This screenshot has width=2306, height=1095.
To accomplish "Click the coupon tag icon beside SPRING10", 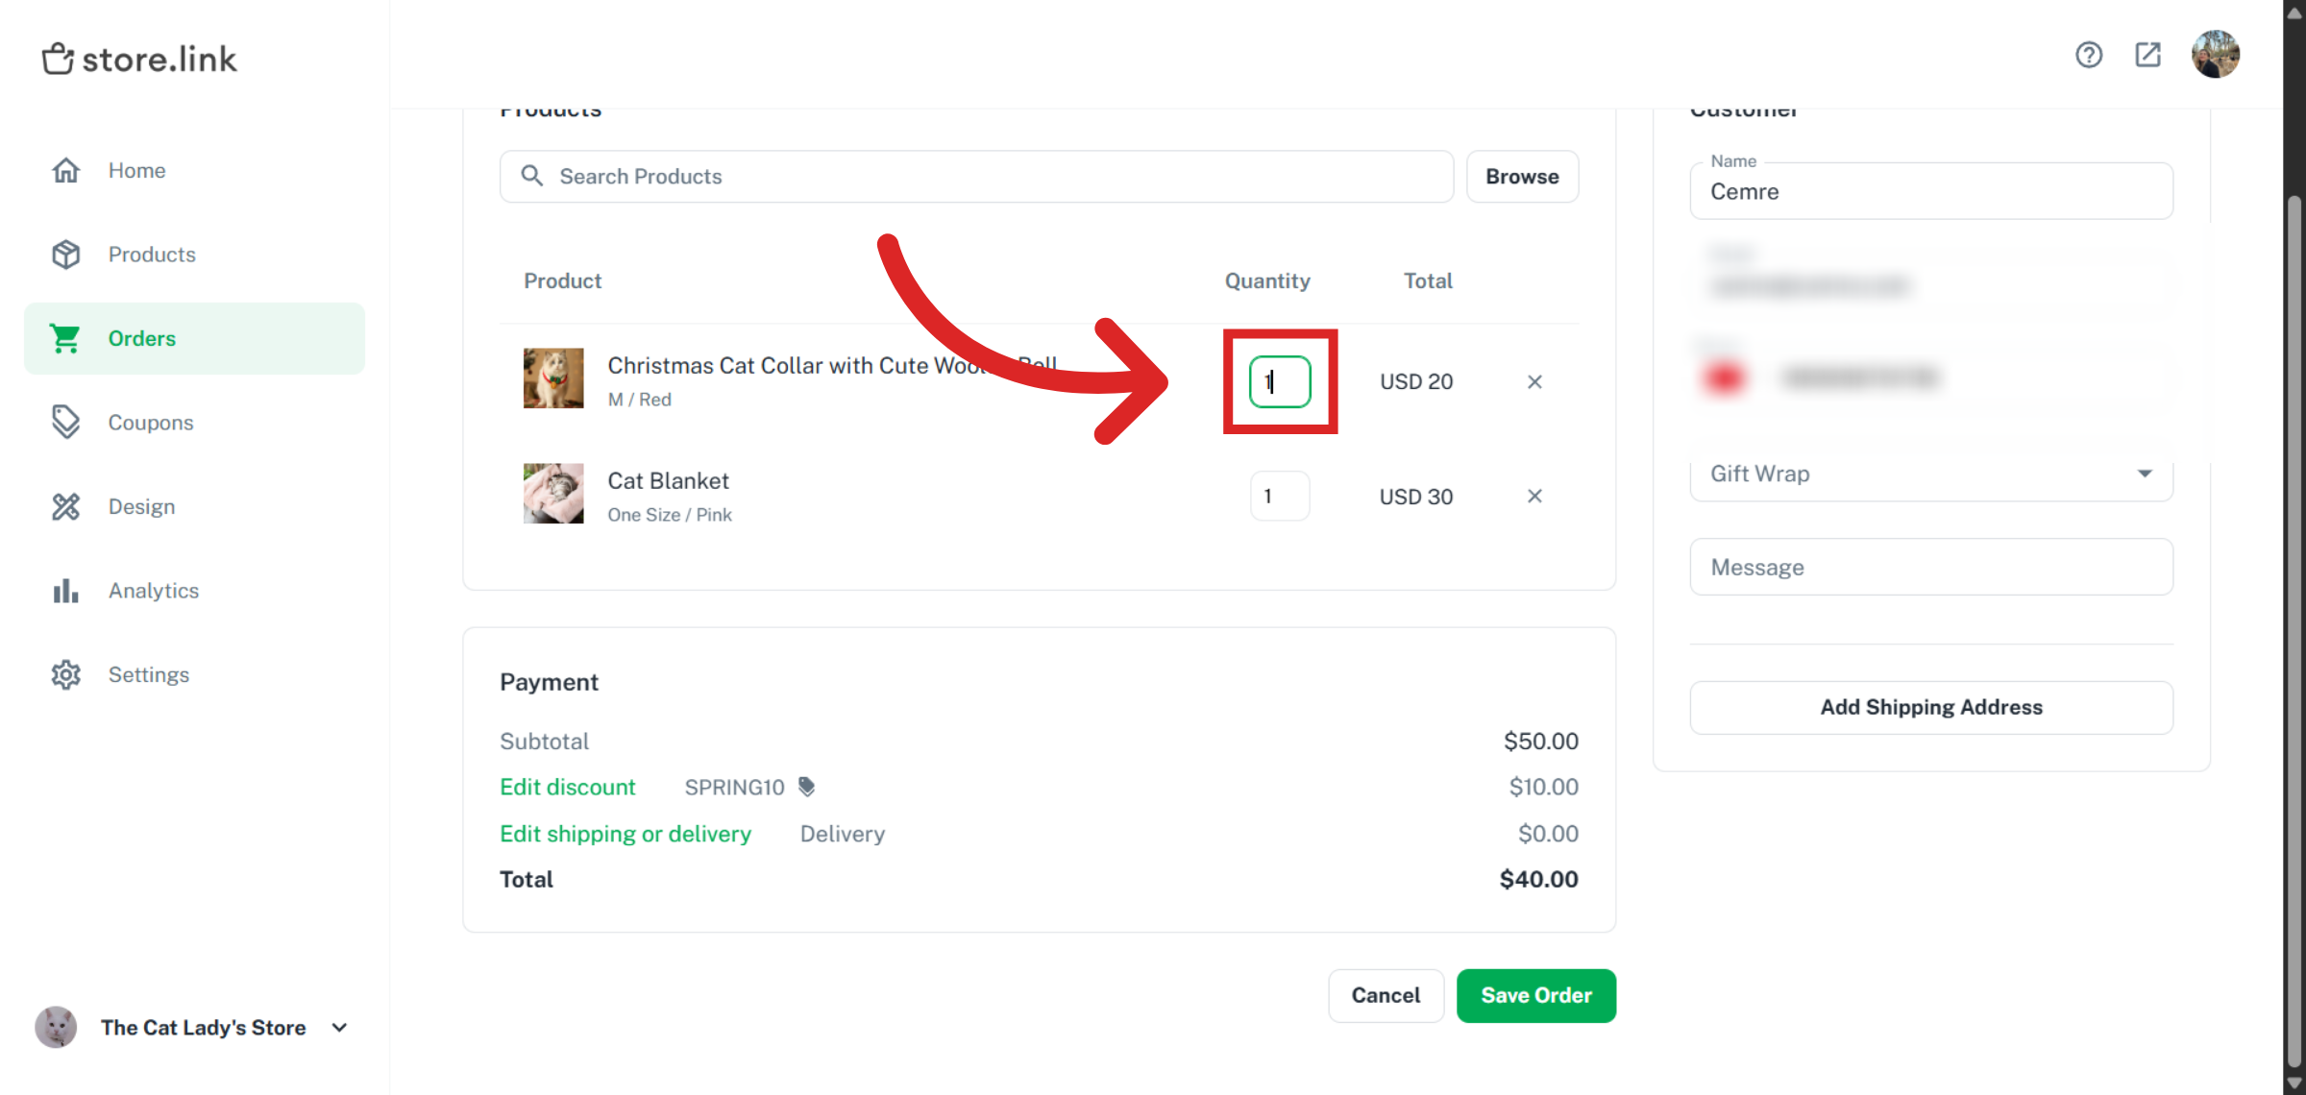I will [x=807, y=787].
